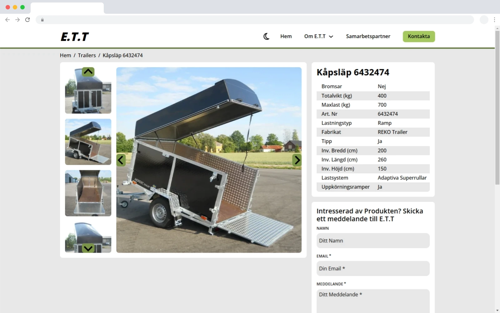The image size is (500, 313).
Task: Click the E.T.T logo
Action: click(75, 37)
